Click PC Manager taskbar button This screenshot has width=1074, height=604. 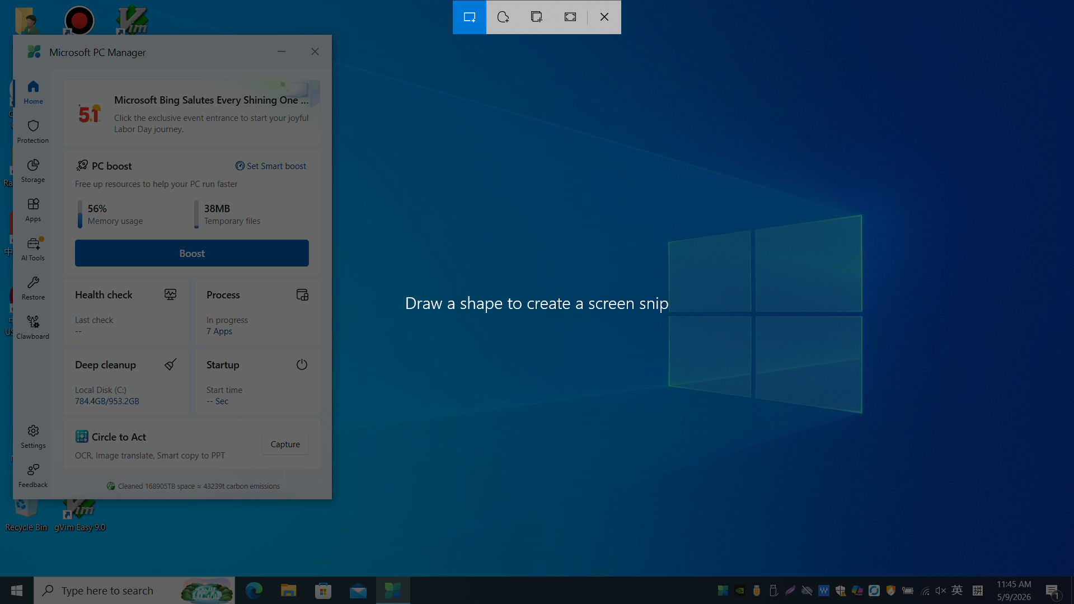(393, 591)
